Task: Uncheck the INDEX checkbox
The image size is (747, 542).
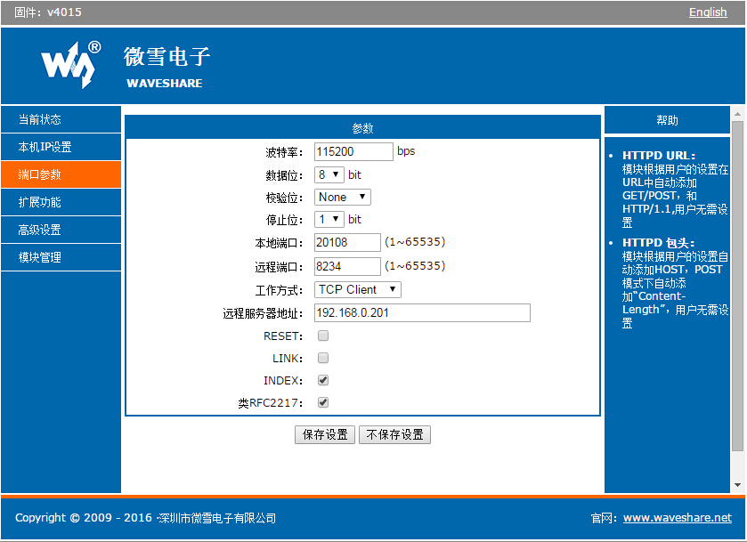Action: coord(323,380)
